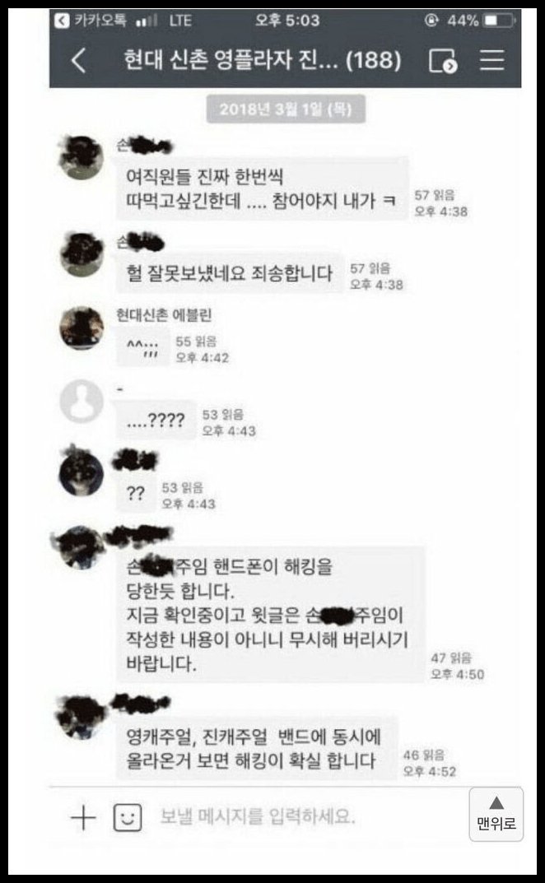Tap the back arrow in chat header
The image size is (545, 883).
tap(79, 60)
